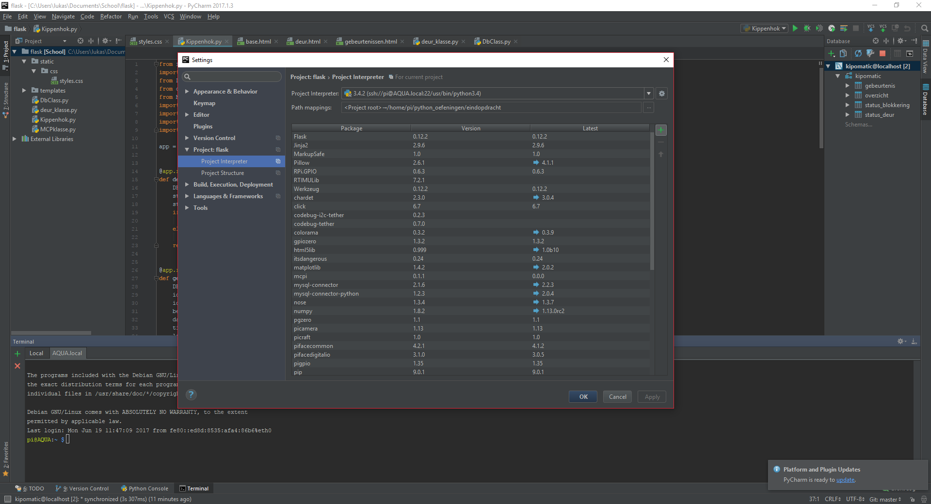Switch to the base.html editor tab
931x504 pixels.
(257, 42)
